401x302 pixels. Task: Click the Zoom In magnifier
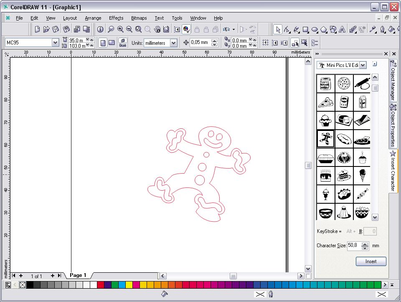[x=120, y=29]
